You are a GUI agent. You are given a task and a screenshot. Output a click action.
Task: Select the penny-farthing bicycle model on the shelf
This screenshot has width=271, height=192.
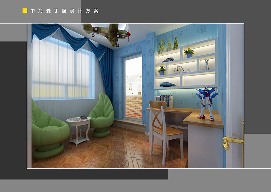click(182, 70)
